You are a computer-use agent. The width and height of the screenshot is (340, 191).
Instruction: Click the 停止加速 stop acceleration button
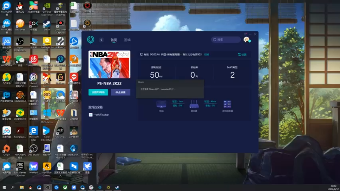(121, 92)
